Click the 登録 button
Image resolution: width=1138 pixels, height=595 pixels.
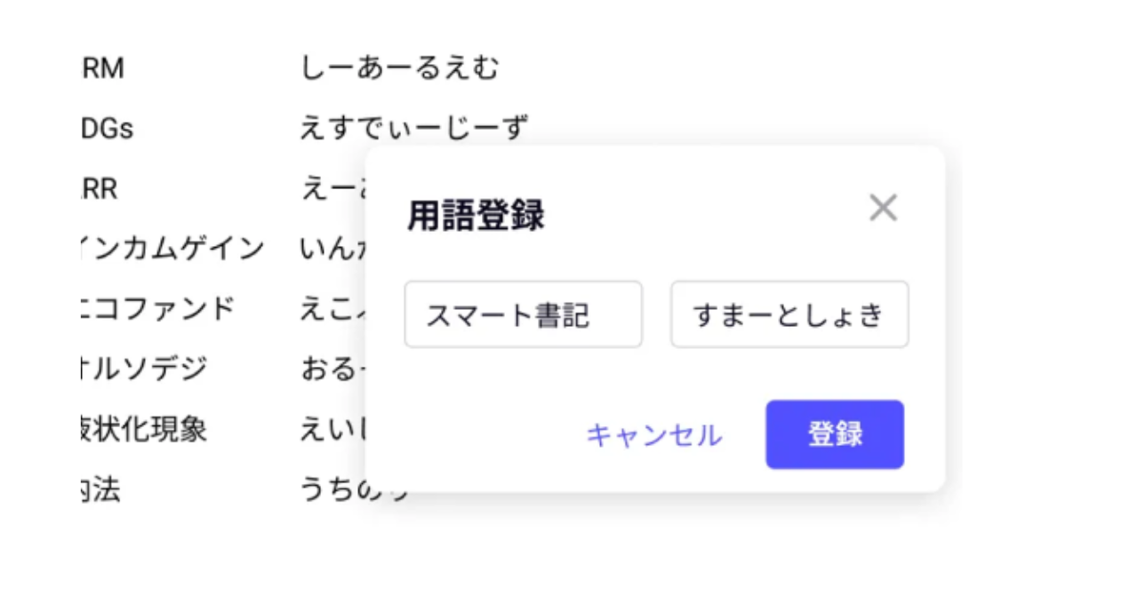tap(835, 434)
